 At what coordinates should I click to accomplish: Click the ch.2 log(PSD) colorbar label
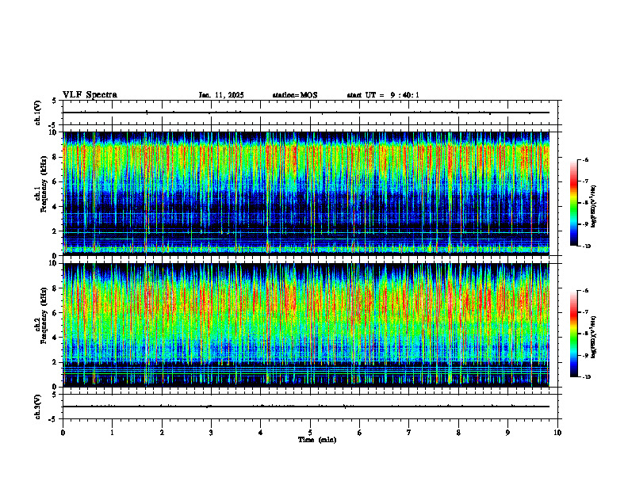pyautogui.click(x=594, y=337)
